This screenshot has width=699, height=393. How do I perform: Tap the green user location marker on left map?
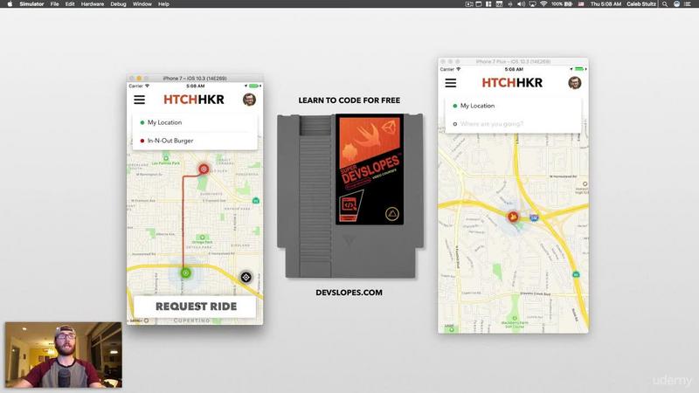click(x=186, y=272)
